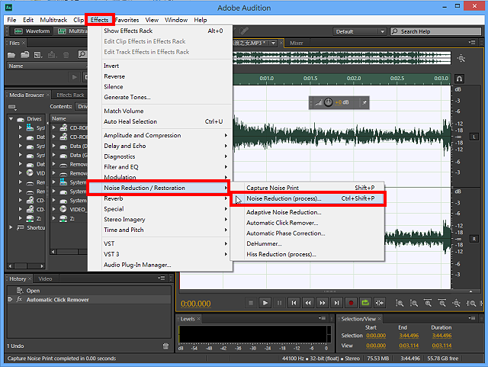Click the Fast Forward transport button
Screen dimensions: 488x367
(x=323, y=303)
